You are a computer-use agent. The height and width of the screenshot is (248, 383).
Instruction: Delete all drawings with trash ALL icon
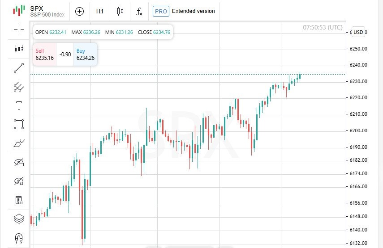point(19,200)
